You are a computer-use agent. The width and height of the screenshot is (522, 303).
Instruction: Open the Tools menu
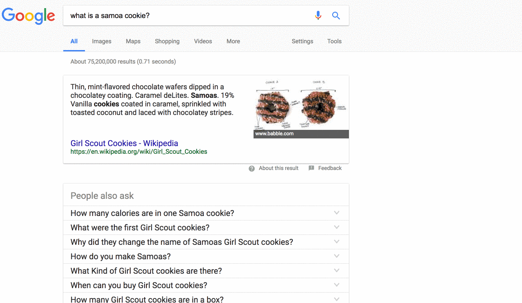[334, 41]
